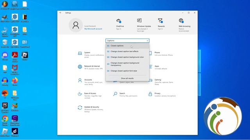This screenshot has width=250, height=140.
Task: Open the Apps settings category
Action: pos(158,67)
